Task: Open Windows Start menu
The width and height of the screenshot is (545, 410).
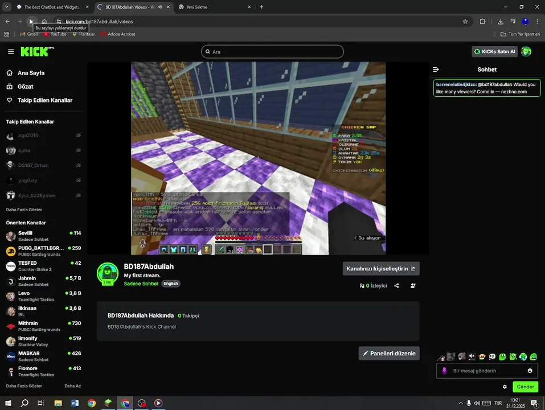Action: (7, 403)
